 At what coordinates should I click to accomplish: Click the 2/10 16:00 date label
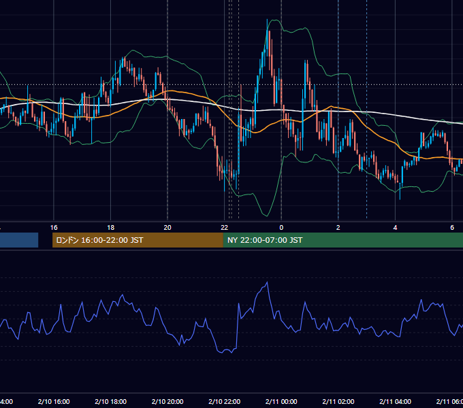point(54,401)
